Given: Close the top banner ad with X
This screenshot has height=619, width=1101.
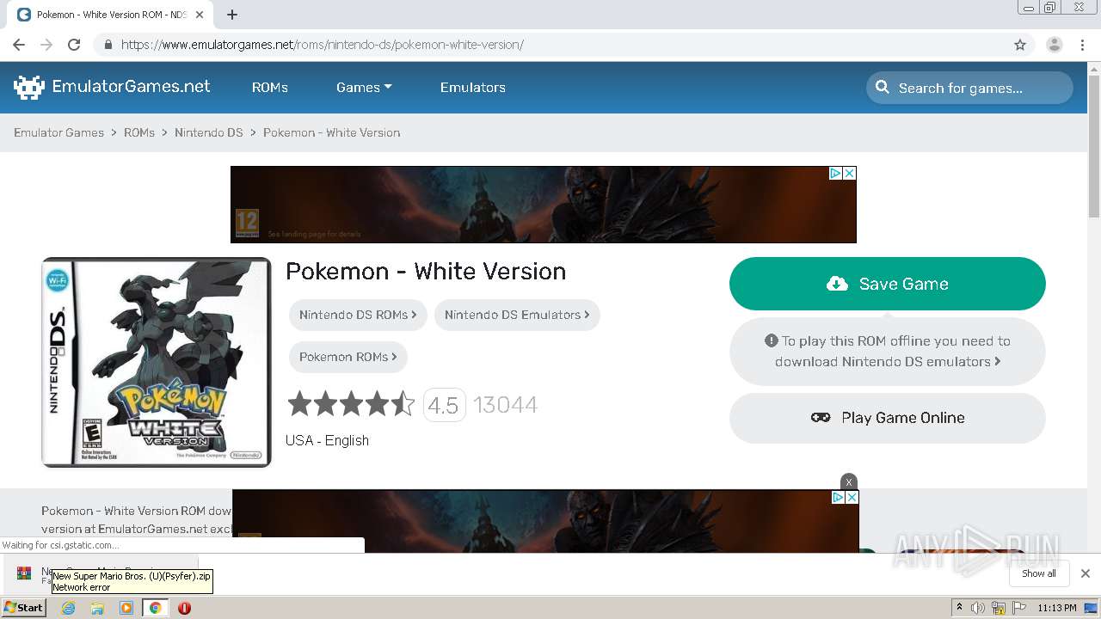Looking at the screenshot, I should (849, 173).
